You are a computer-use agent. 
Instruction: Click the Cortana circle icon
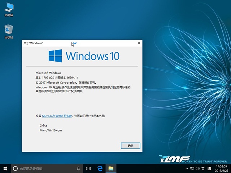[15, 169]
